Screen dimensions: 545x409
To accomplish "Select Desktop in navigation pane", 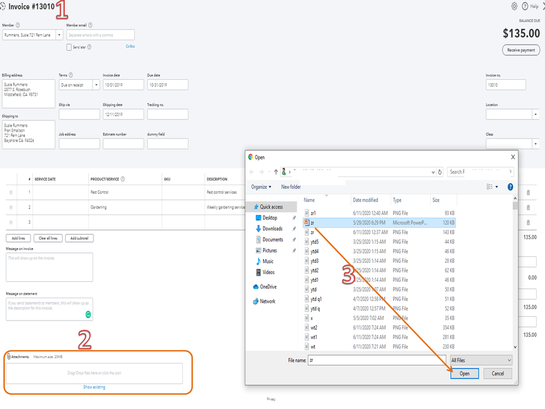I will click(269, 218).
